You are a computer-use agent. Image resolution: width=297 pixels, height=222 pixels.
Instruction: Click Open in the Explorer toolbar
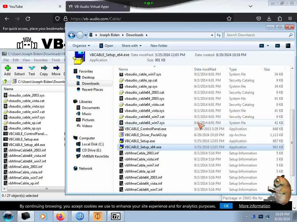point(106,46)
